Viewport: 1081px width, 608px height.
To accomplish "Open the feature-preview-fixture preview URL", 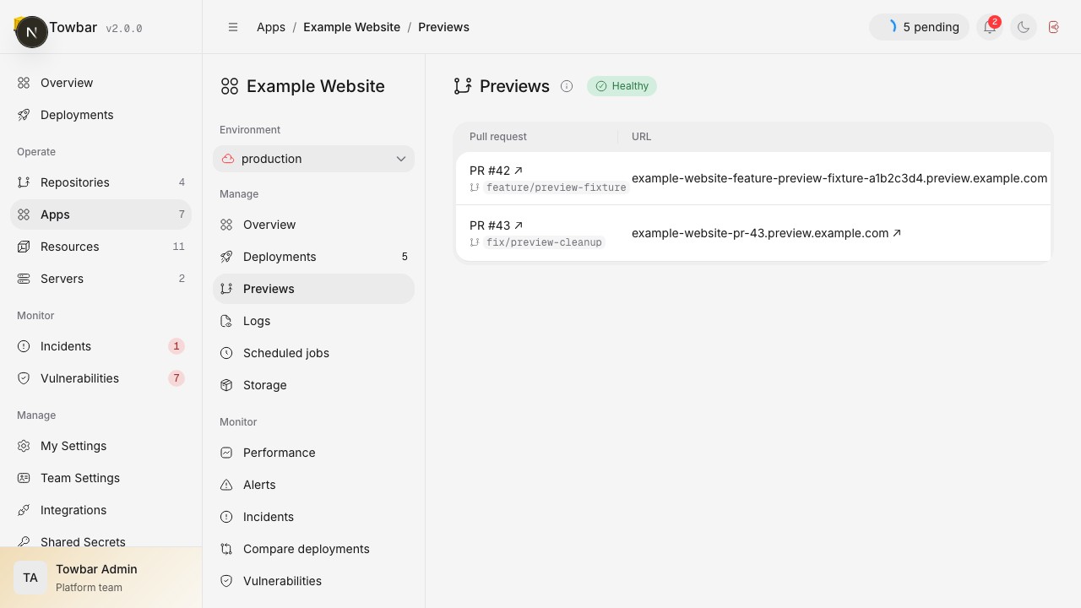I will (x=839, y=178).
